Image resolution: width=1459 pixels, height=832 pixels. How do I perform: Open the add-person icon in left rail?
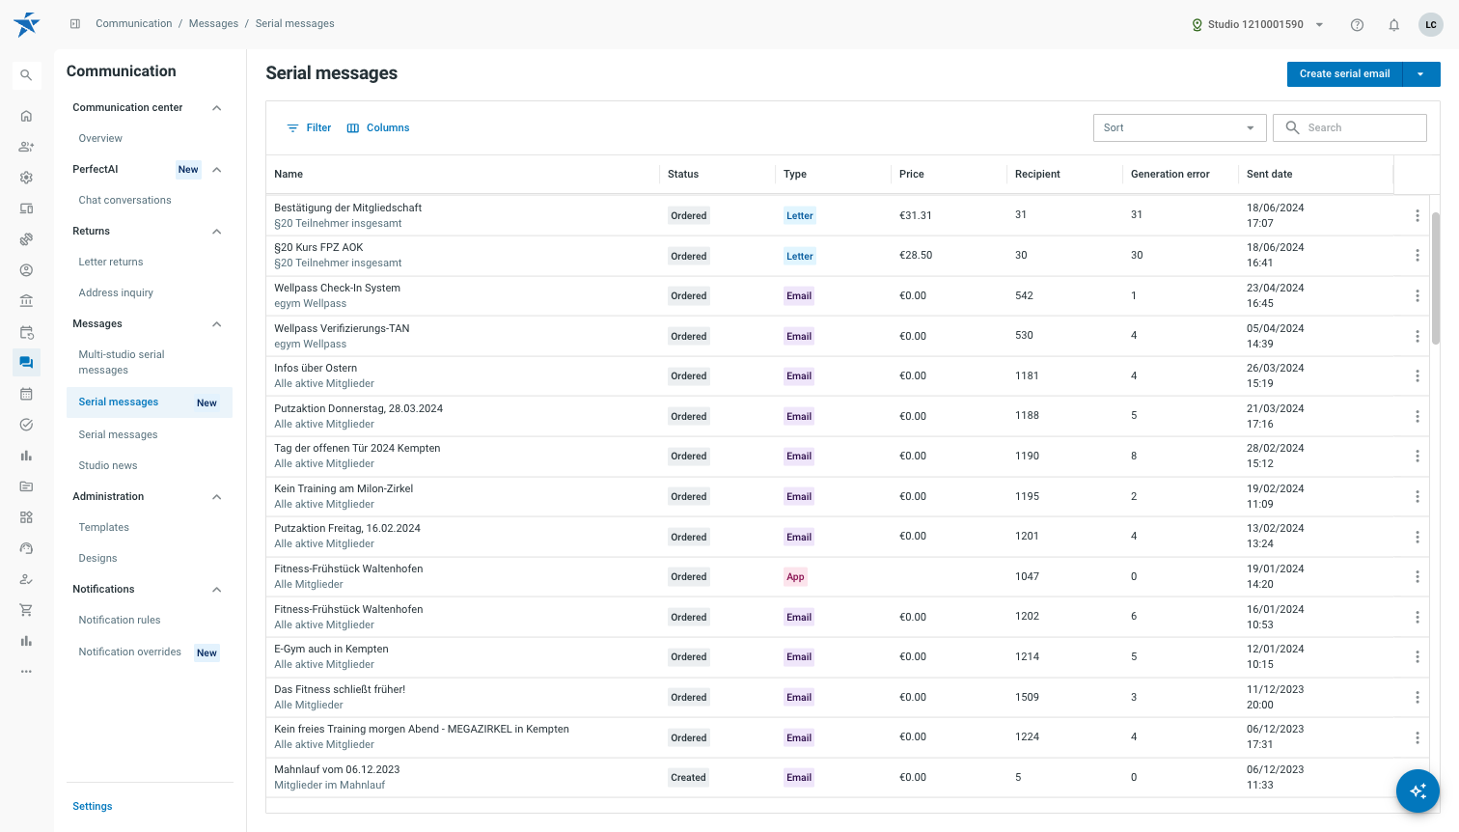tap(26, 147)
